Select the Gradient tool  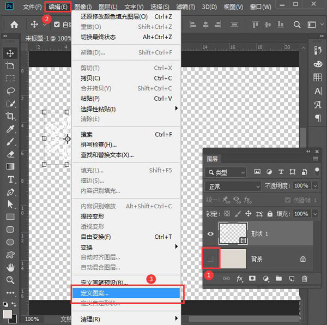point(10,166)
